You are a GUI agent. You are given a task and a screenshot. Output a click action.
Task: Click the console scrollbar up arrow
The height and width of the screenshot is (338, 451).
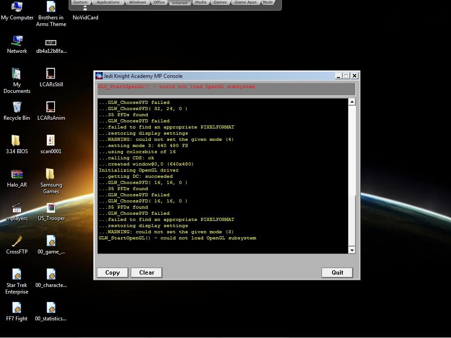pyautogui.click(x=352, y=102)
